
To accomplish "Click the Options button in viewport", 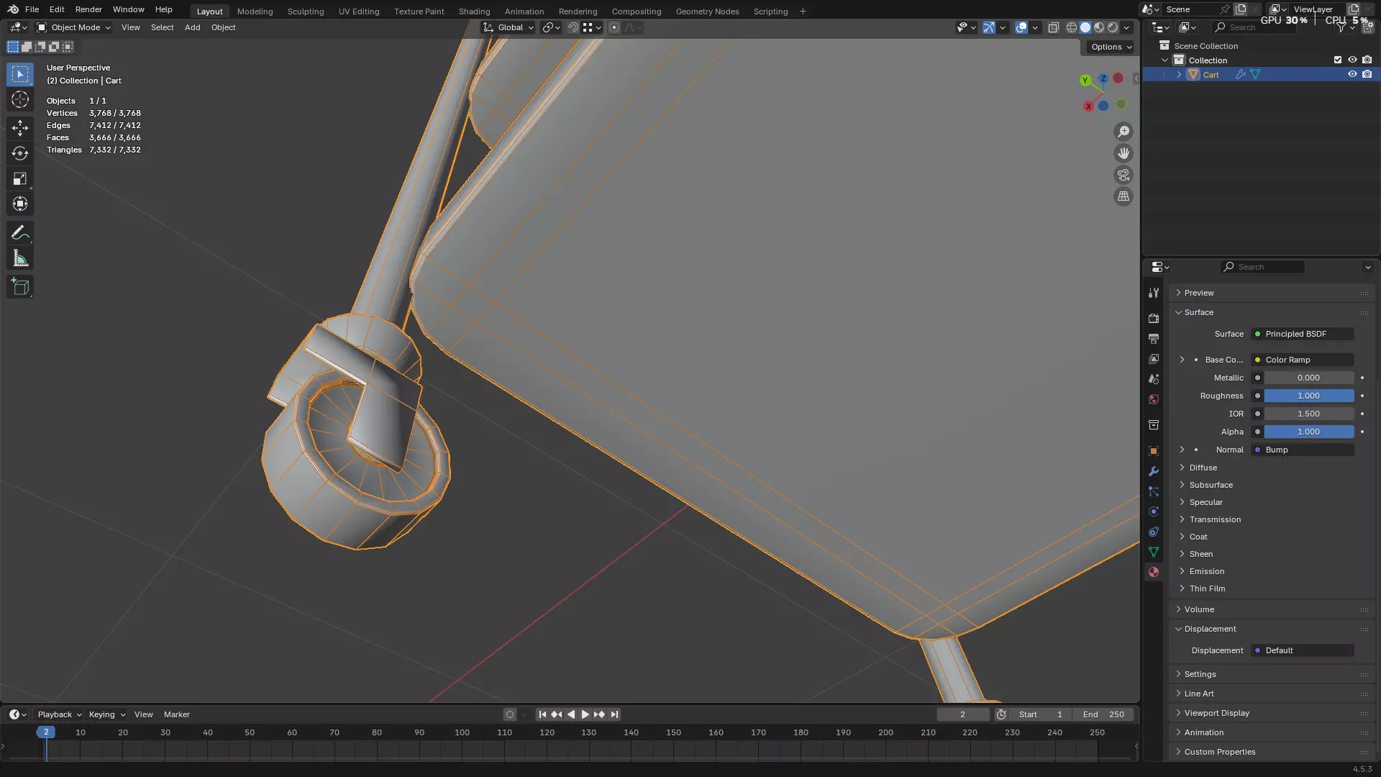I will tap(1111, 47).
